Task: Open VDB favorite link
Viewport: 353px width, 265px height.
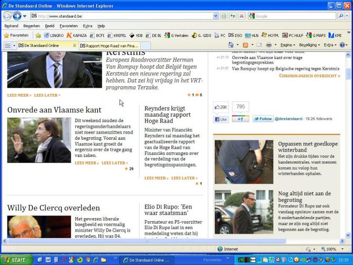Action: pyautogui.click(x=136, y=35)
